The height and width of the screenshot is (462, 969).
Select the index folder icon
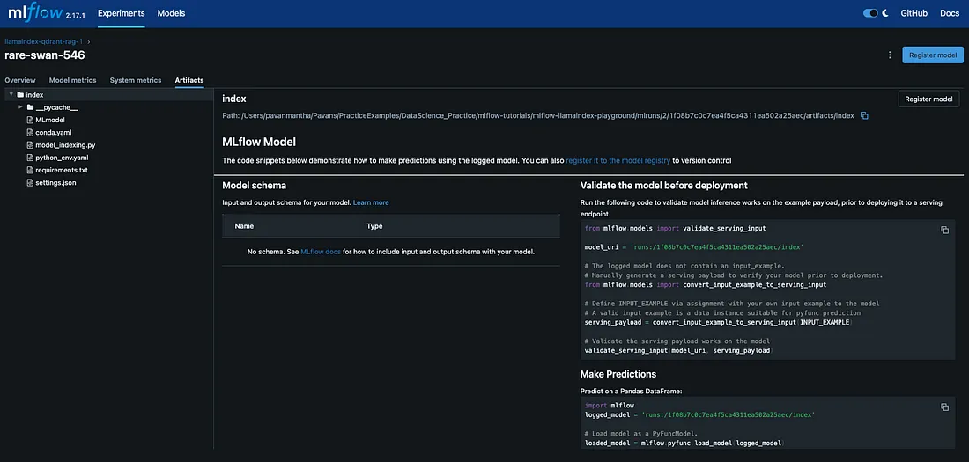[x=20, y=94]
